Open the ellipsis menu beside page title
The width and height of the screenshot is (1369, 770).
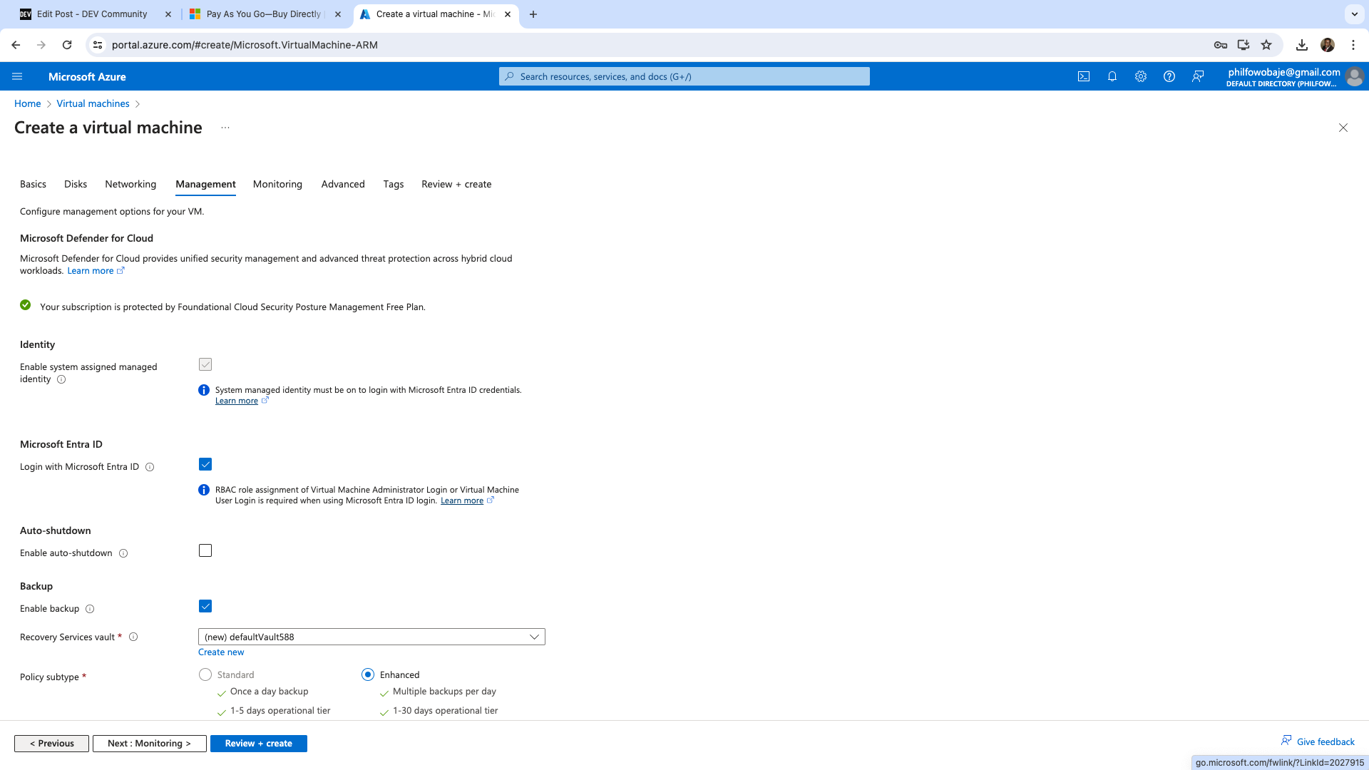[x=225, y=128]
